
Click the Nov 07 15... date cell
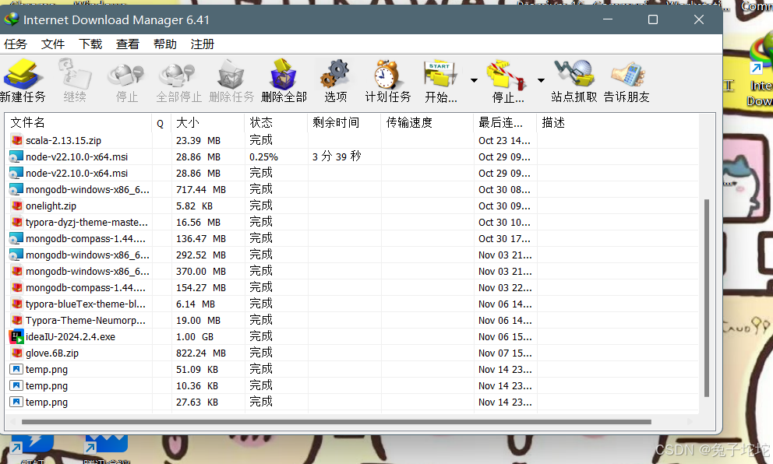click(x=505, y=353)
